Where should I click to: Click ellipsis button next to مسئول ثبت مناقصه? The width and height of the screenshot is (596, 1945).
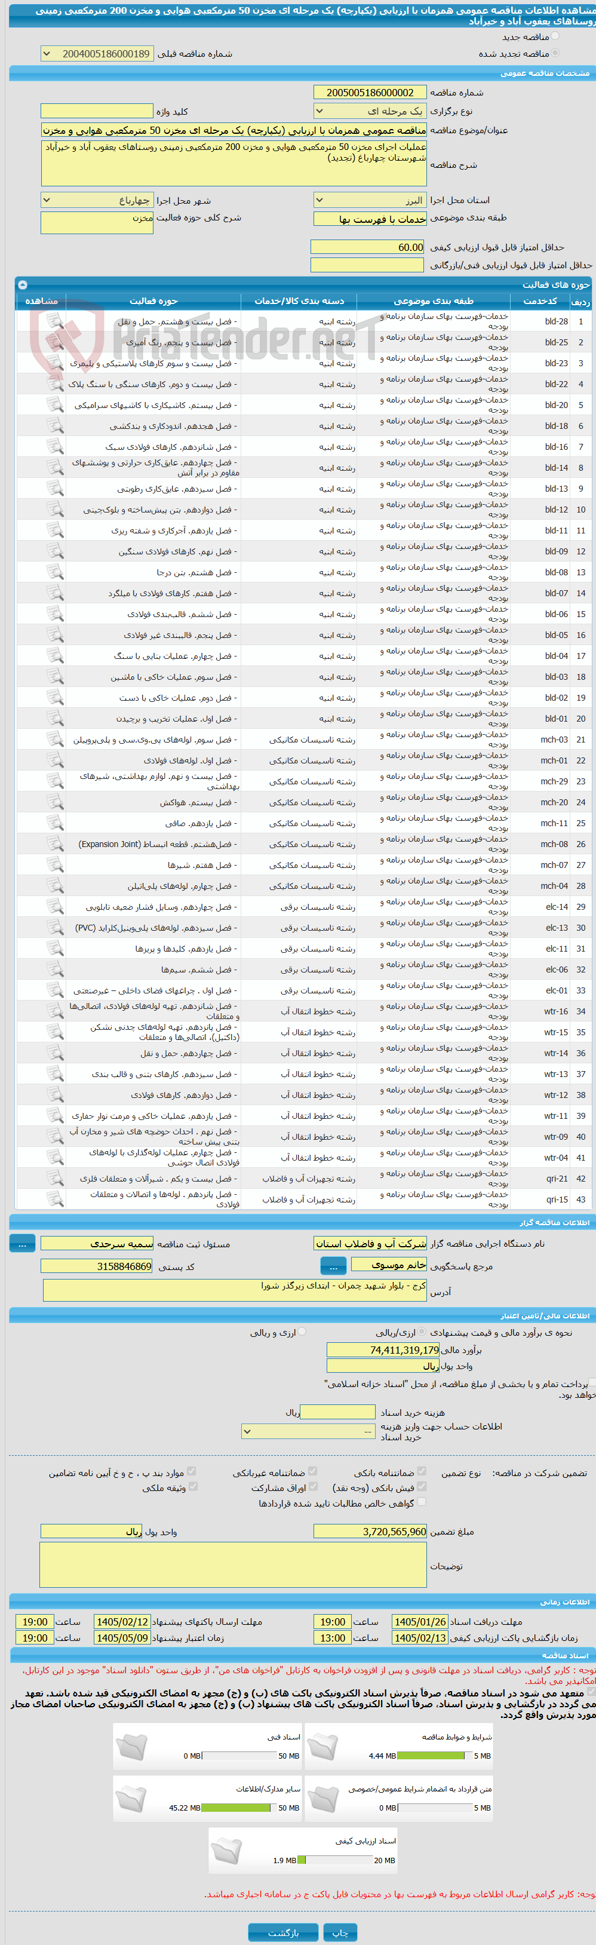click(x=22, y=1243)
